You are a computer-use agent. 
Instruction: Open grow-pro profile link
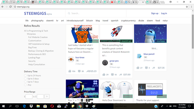pos(114,61)
